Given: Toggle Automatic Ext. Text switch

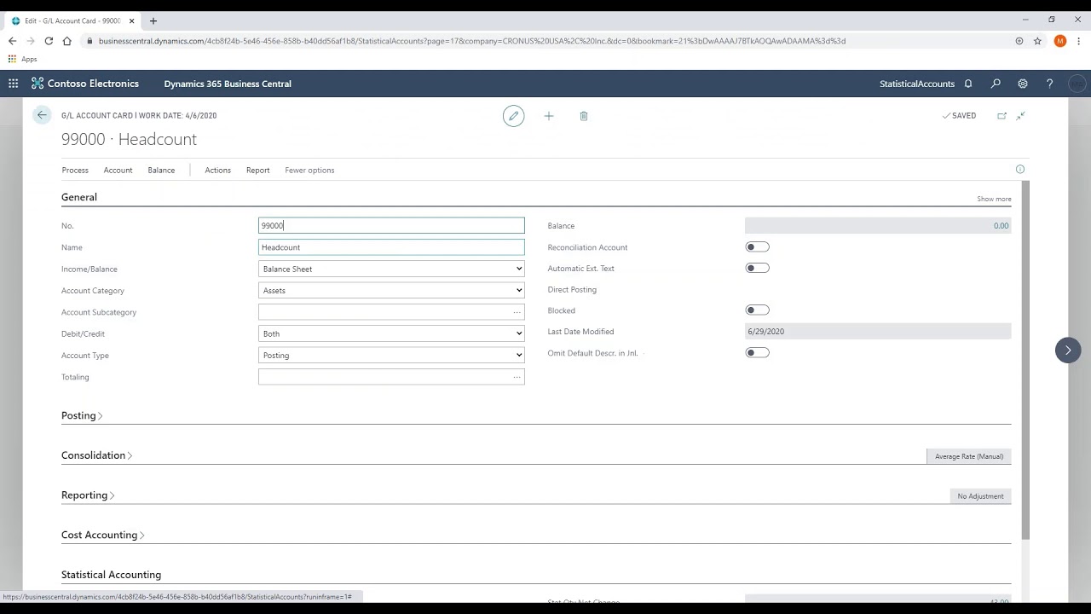Looking at the screenshot, I should [x=757, y=268].
